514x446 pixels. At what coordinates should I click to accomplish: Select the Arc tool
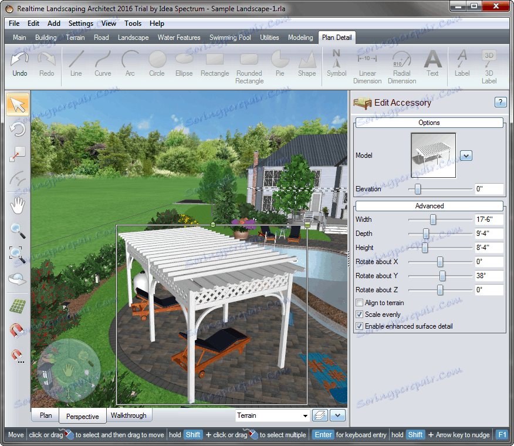coord(130,65)
